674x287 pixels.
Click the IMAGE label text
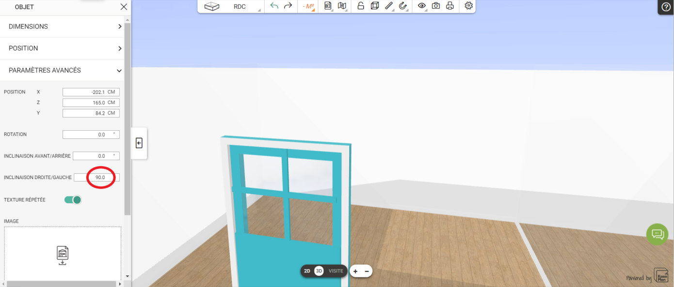click(11, 221)
